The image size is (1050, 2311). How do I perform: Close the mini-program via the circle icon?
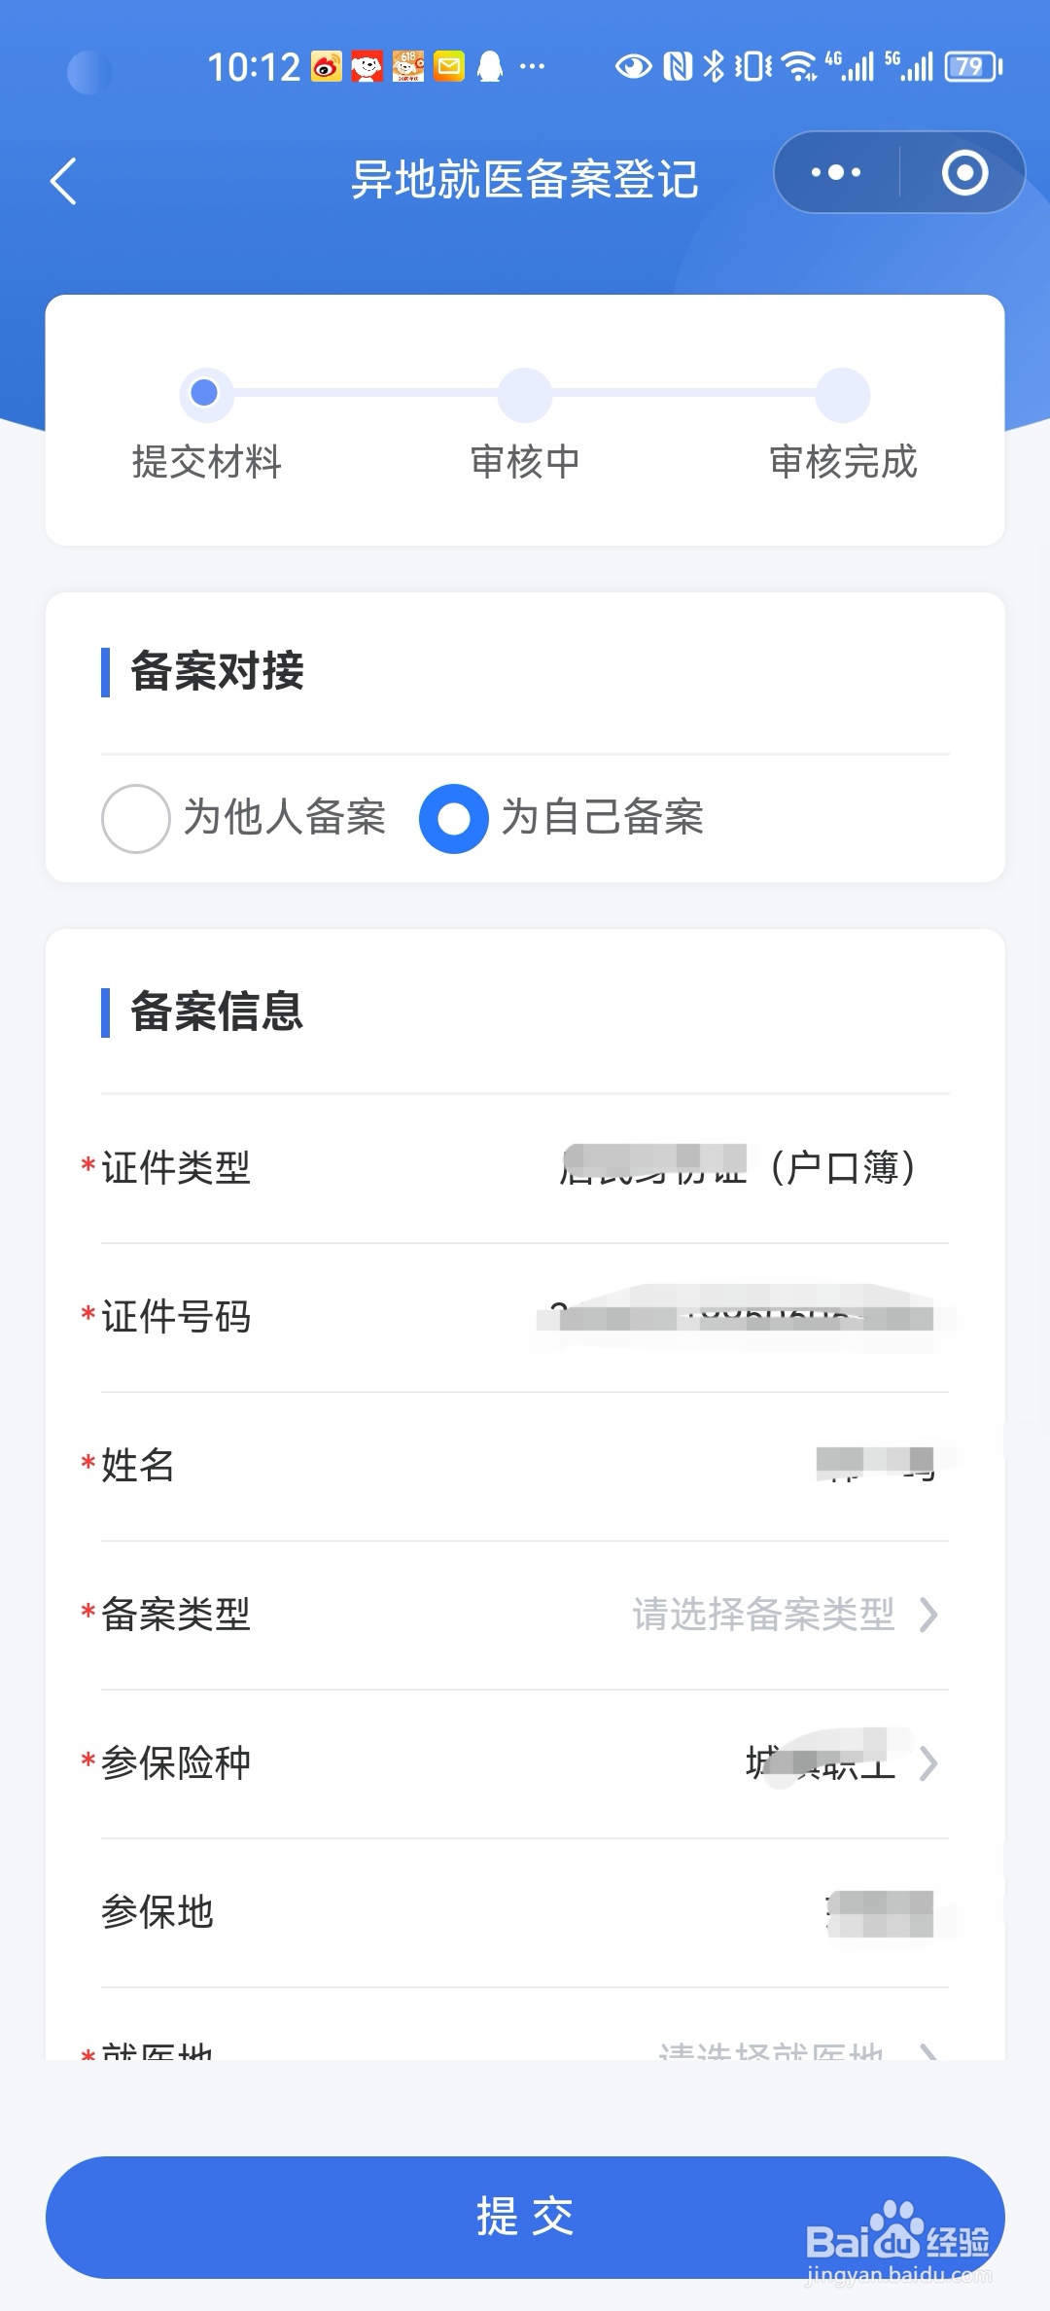964,173
